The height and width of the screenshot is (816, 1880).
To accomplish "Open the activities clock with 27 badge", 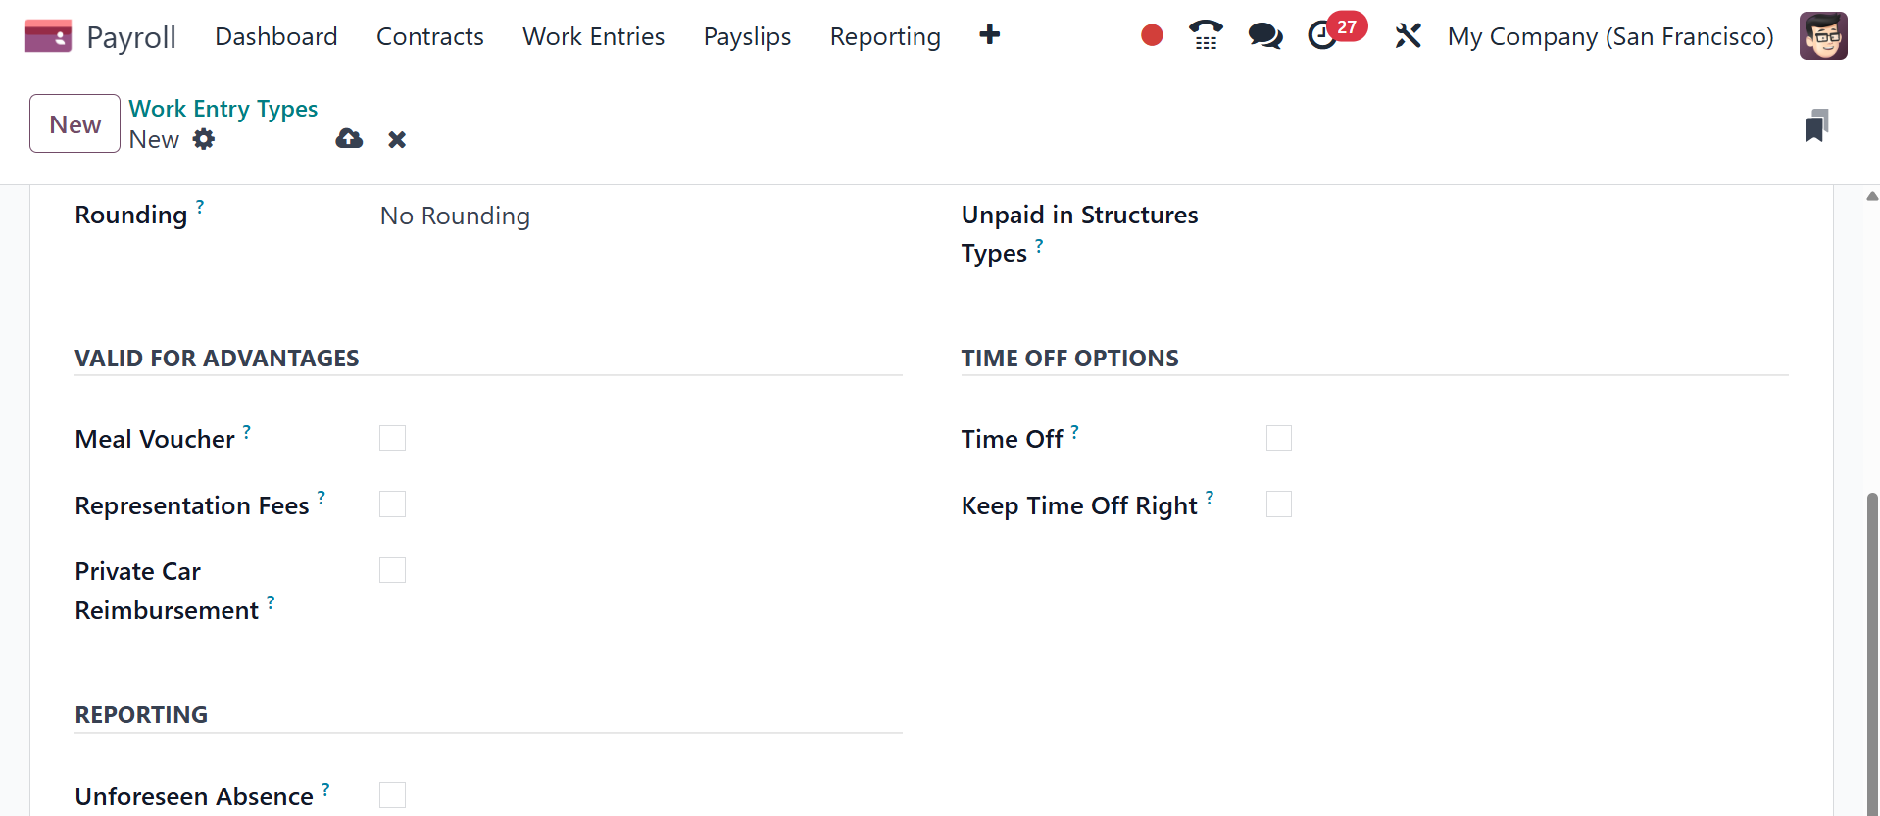I will pyautogui.click(x=1323, y=36).
